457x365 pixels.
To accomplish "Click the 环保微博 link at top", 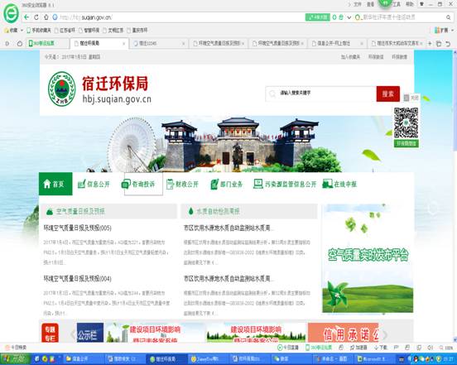I will pyautogui.click(x=399, y=57).
